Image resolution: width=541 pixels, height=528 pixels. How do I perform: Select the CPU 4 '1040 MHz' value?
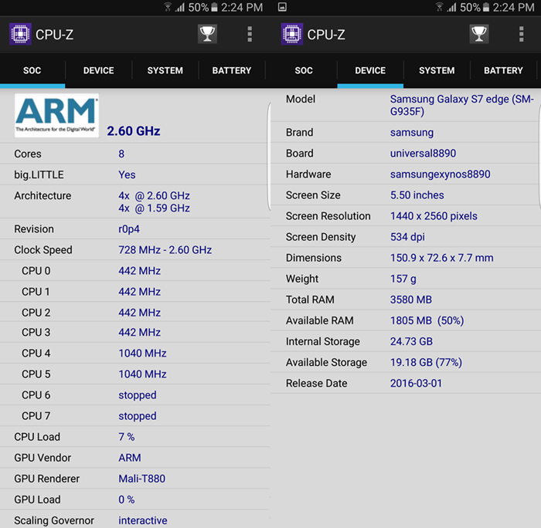pos(142,354)
